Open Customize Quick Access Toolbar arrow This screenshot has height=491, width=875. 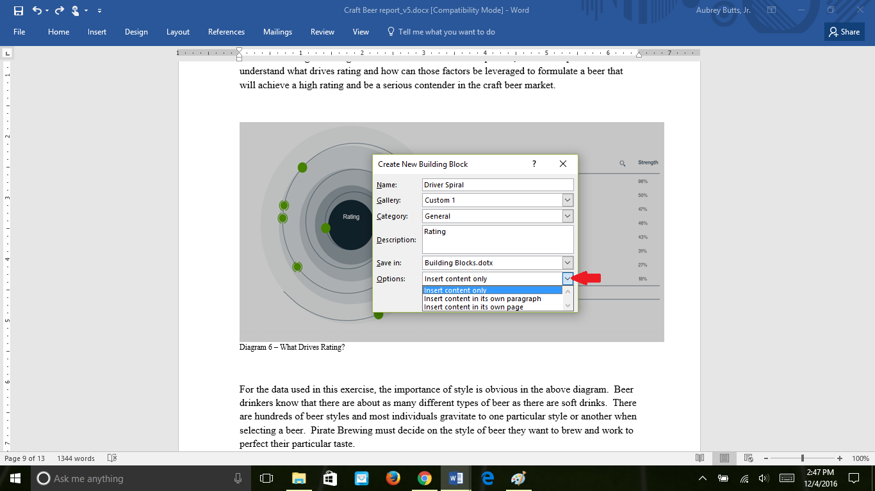pos(100,11)
